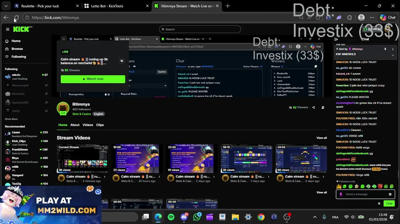This screenshot has height=224, width=400.
Task: Open RwrdsGG offline channel
Action: 26,94
